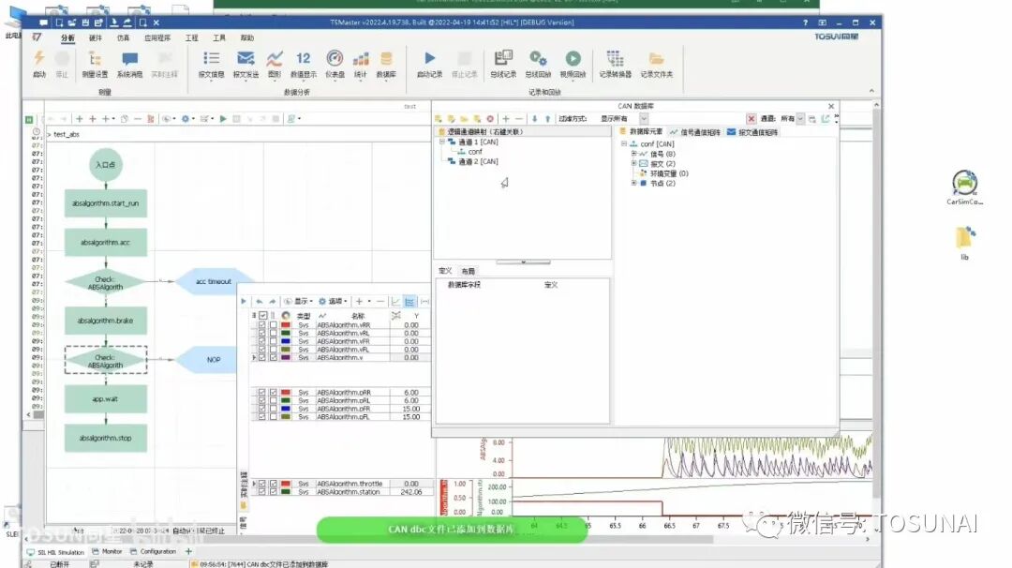Click the undo arrow in graphics toolbar
1012x568 pixels.
pyautogui.click(x=260, y=302)
